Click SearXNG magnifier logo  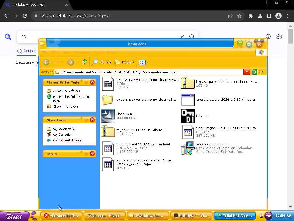[8, 37]
